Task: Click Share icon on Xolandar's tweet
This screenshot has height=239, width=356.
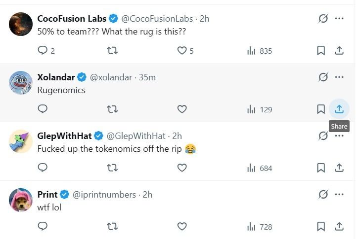Action: (339, 109)
